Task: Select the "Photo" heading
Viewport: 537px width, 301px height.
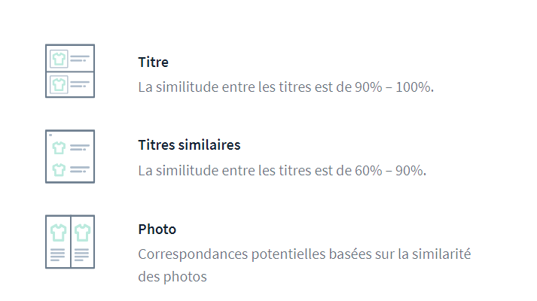Action: point(157,230)
